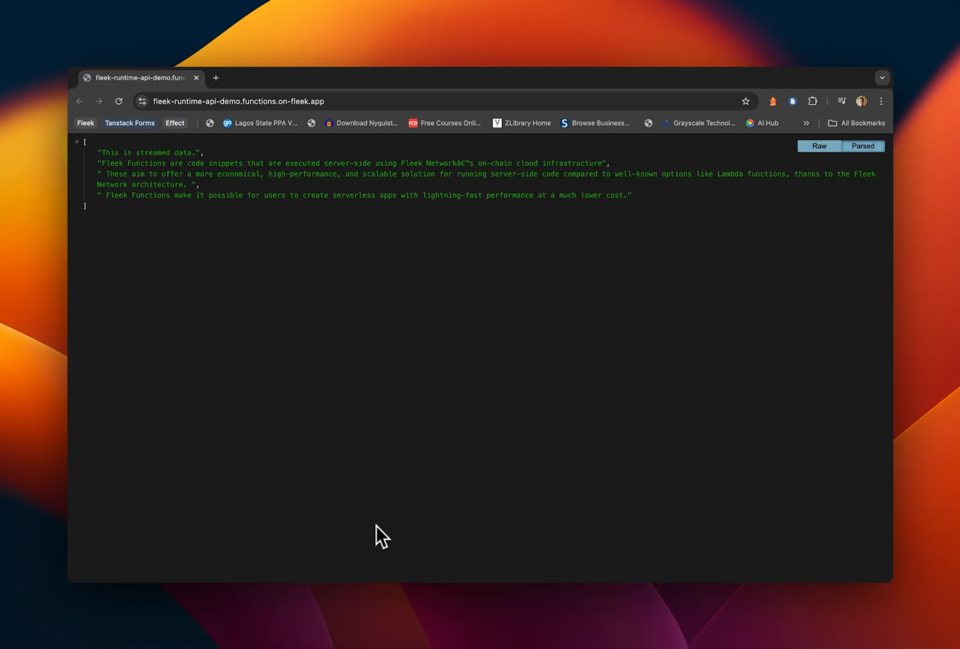Click the blue document extension icon
960x649 pixels.
(x=792, y=101)
